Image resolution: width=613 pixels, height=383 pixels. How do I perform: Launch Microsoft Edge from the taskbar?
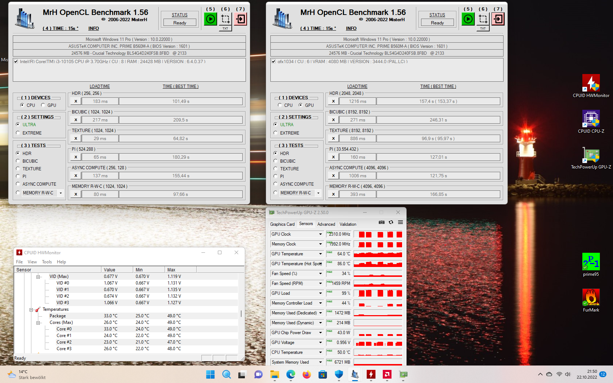[x=291, y=374]
